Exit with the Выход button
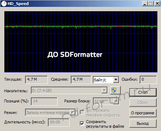Image resolution: width=161 pixels, height=131 pixels. [143, 123]
